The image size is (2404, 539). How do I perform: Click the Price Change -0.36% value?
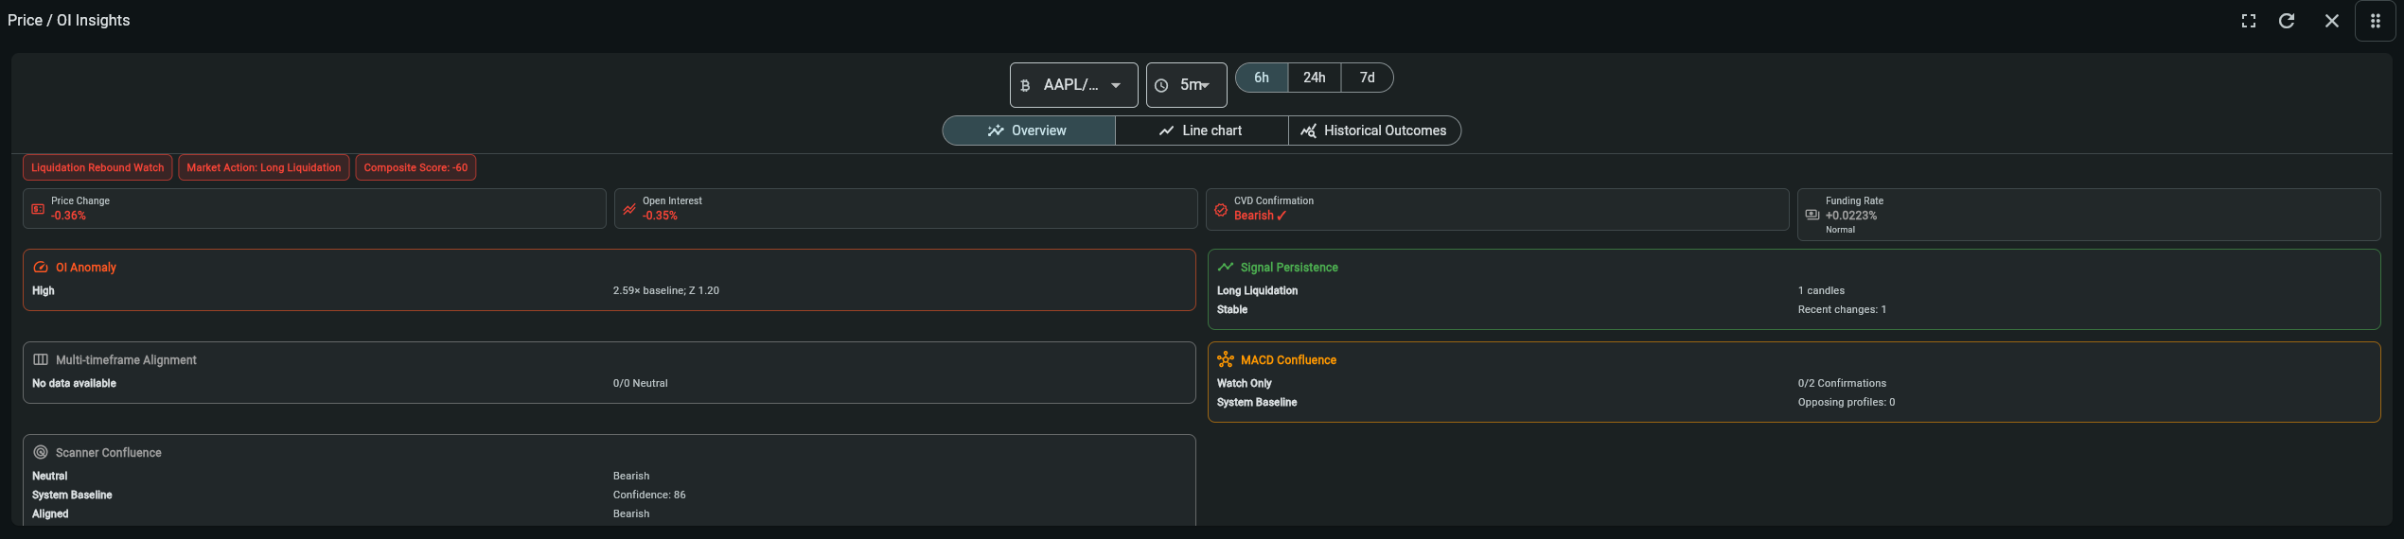coord(68,216)
